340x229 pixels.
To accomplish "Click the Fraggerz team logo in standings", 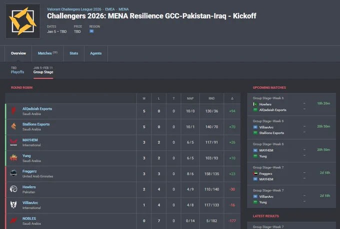I will coord(13,174).
